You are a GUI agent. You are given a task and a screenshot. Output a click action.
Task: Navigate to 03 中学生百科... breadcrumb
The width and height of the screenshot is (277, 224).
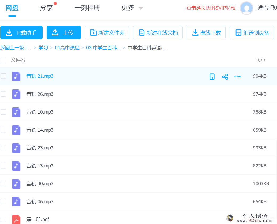pyautogui.click(x=103, y=48)
